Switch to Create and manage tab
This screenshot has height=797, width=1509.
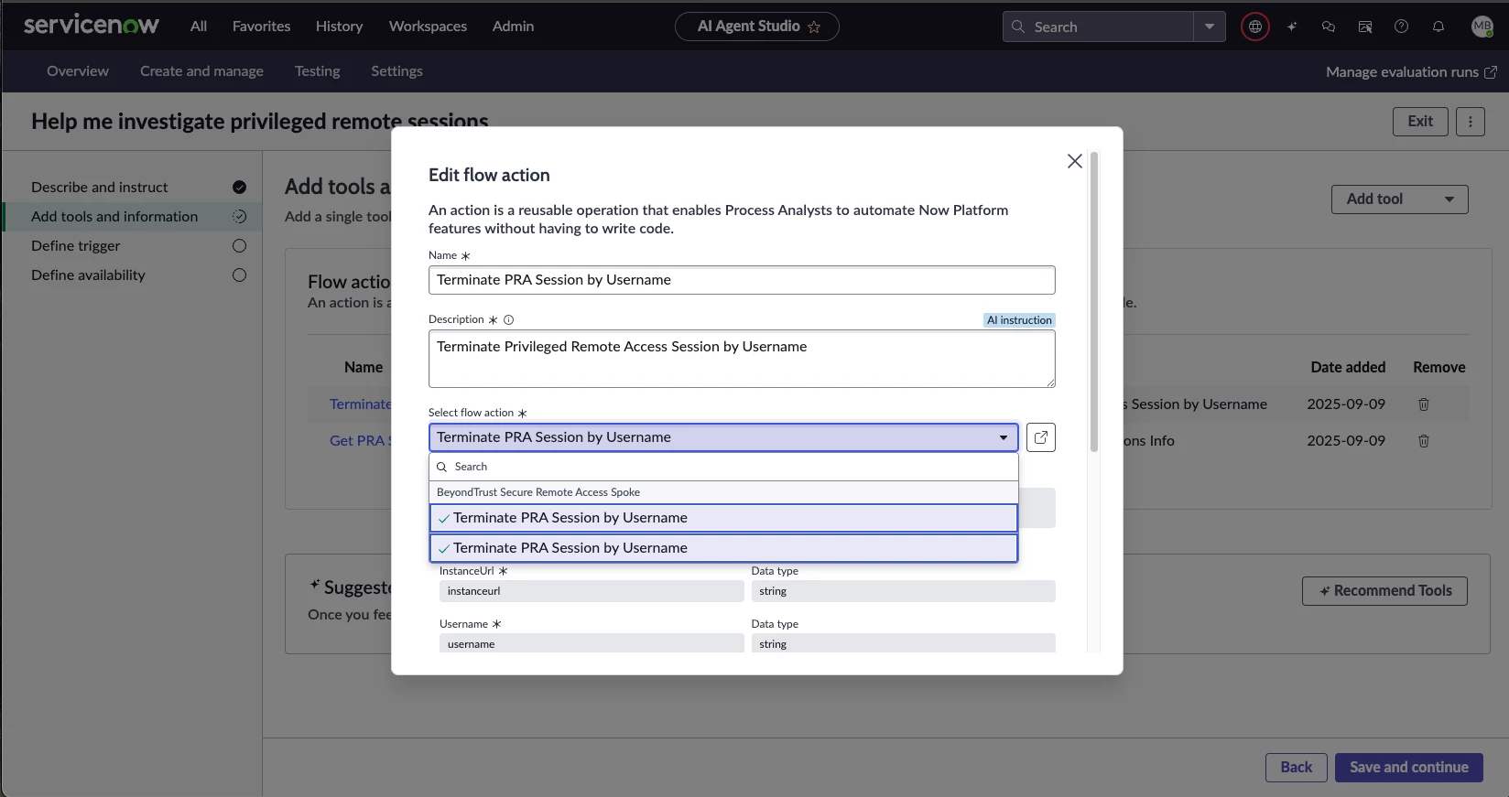pos(201,71)
